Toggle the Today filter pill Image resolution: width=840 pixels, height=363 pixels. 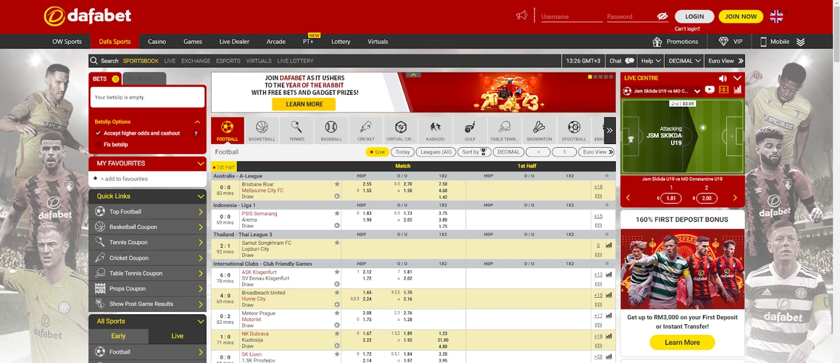[403, 152]
